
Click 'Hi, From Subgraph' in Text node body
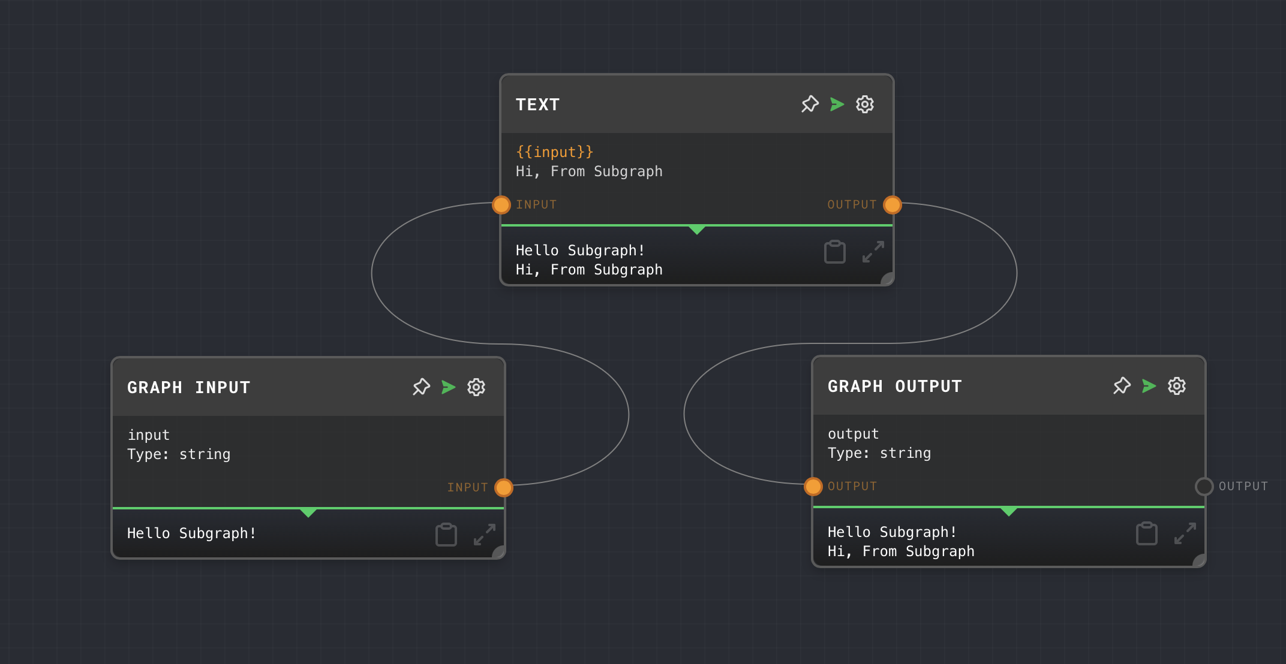click(x=589, y=171)
